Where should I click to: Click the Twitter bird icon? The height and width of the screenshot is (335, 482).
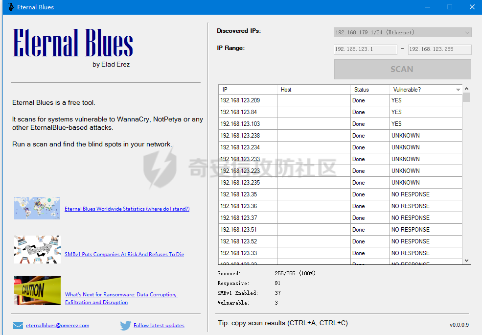[x=125, y=326]
